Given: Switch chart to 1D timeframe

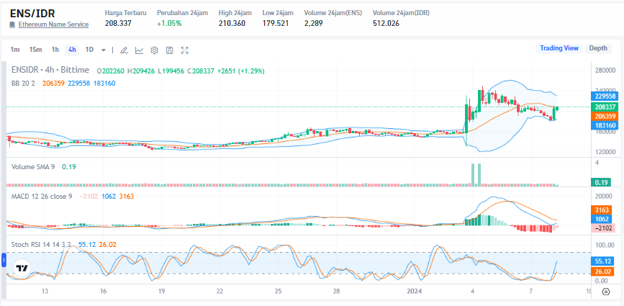Looking at the screenshot, I should pos(89,50).
